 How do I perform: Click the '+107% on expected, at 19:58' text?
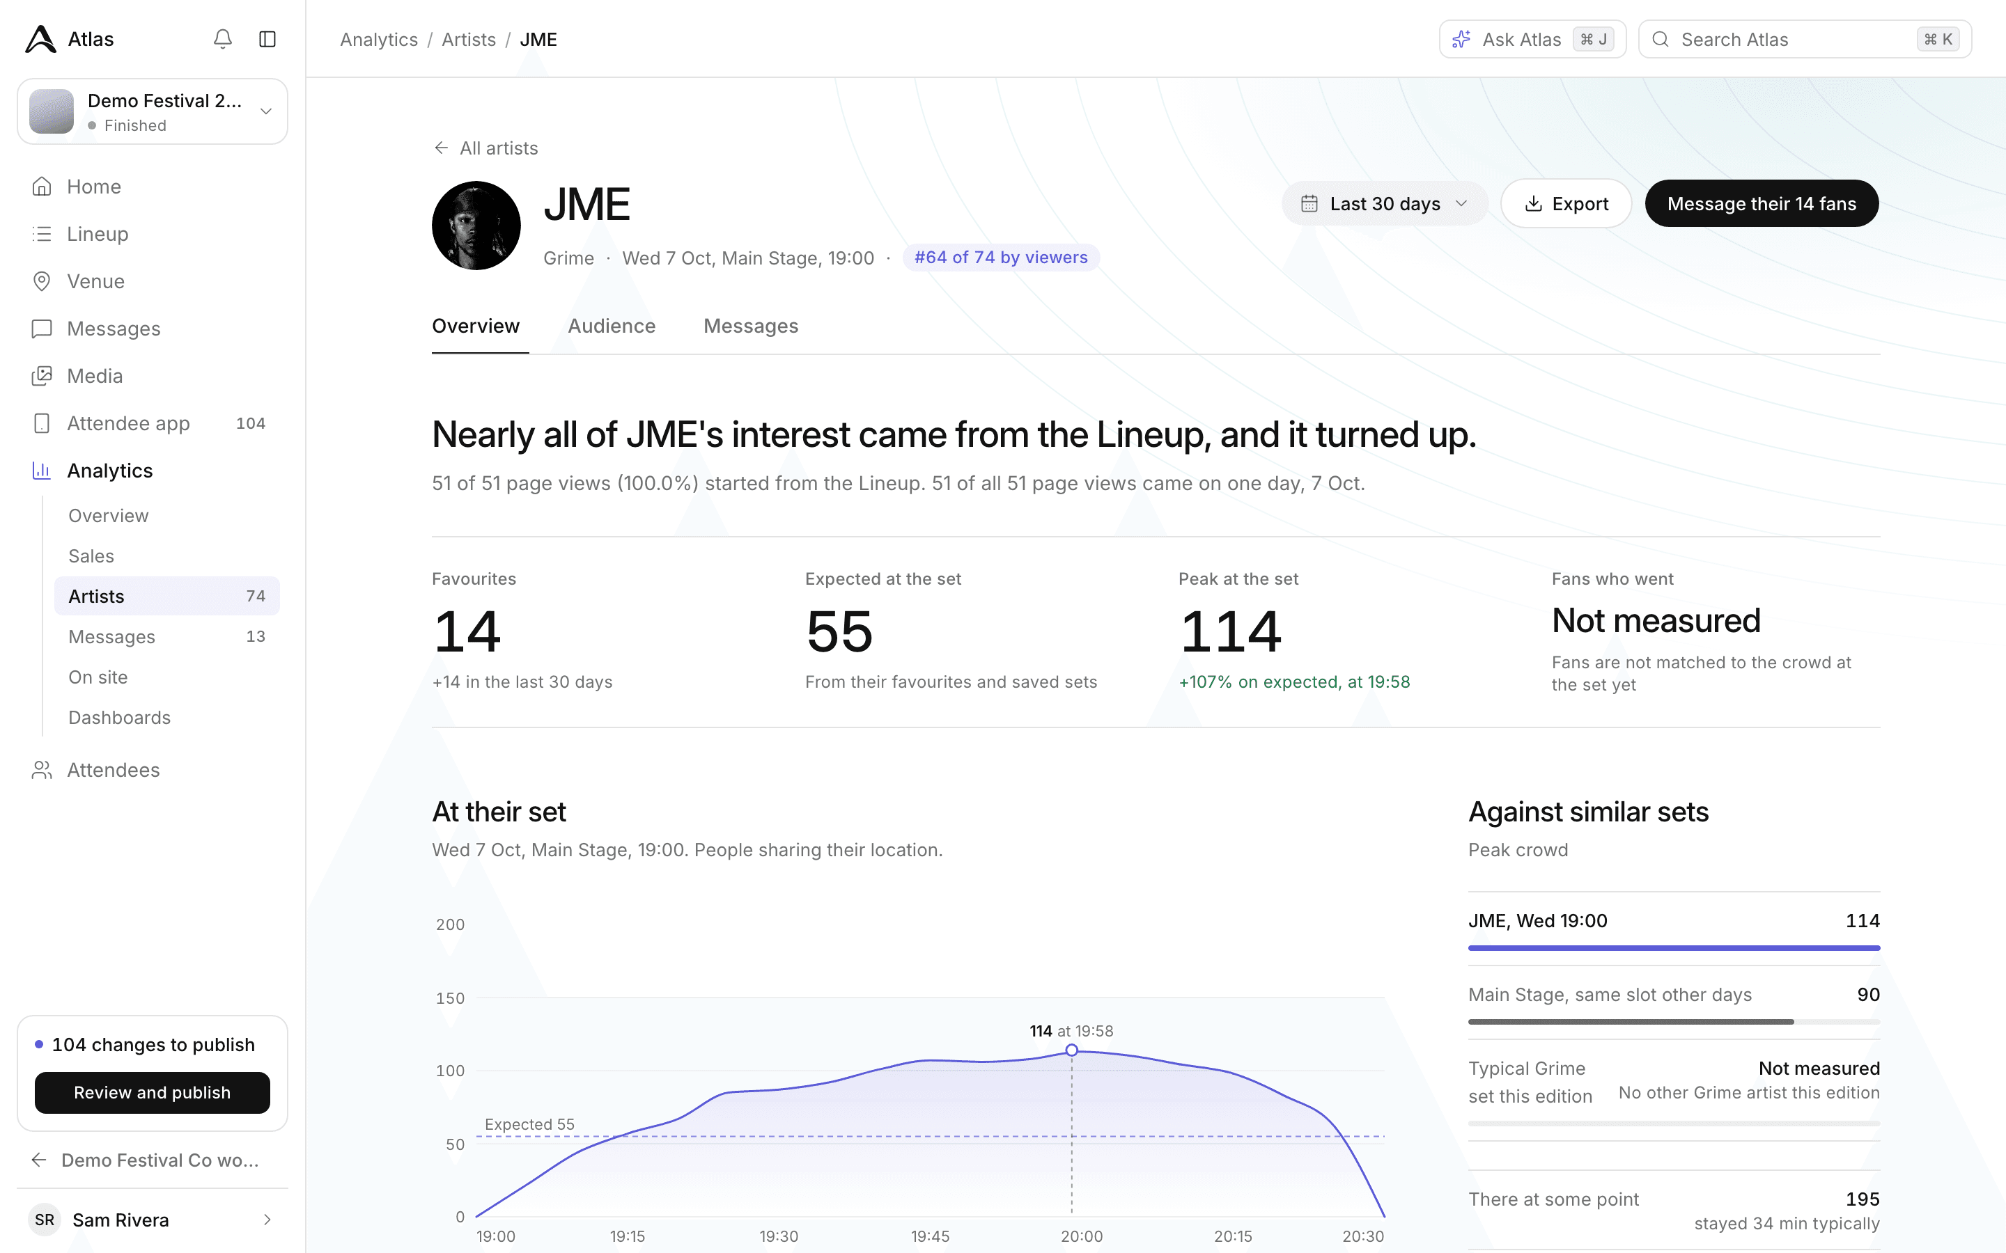coord(1294,681)
